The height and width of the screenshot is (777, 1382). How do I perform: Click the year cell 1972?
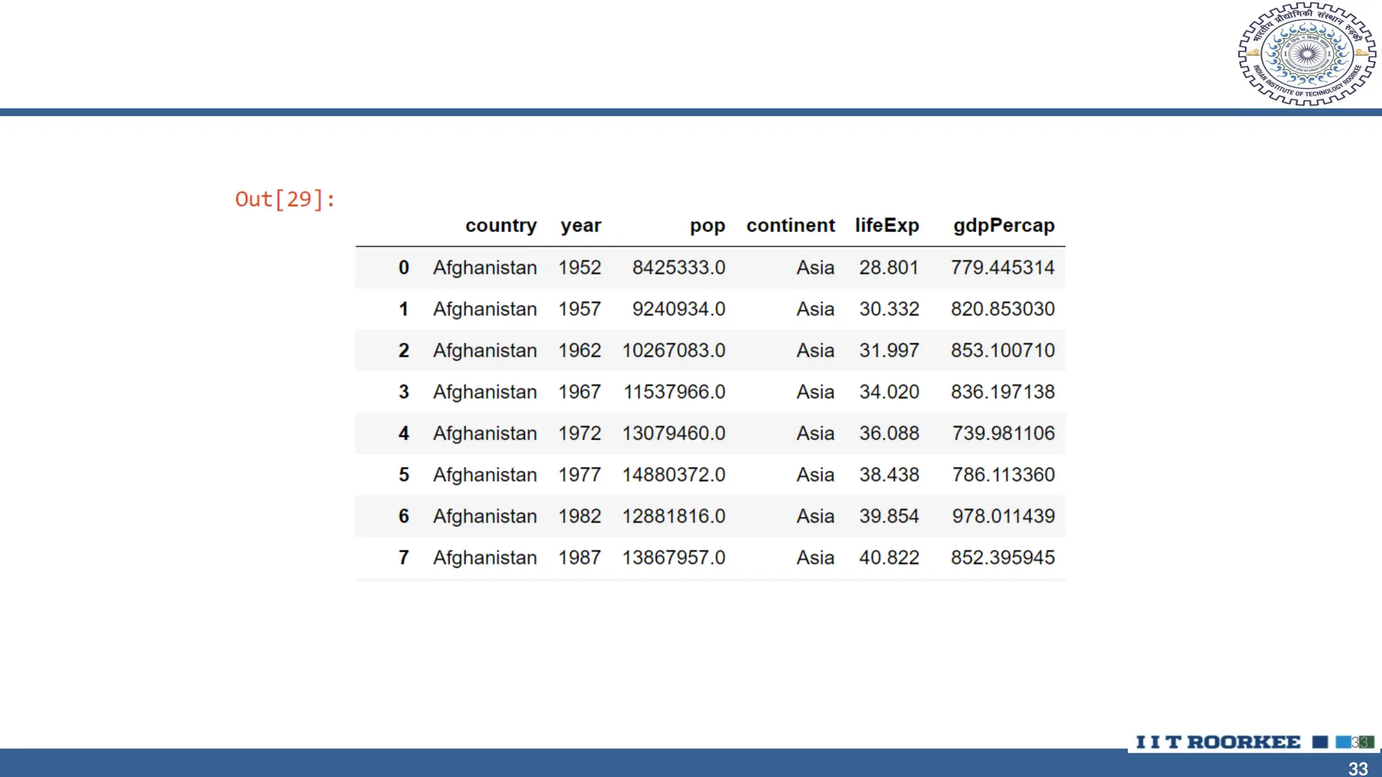[579, 433]
